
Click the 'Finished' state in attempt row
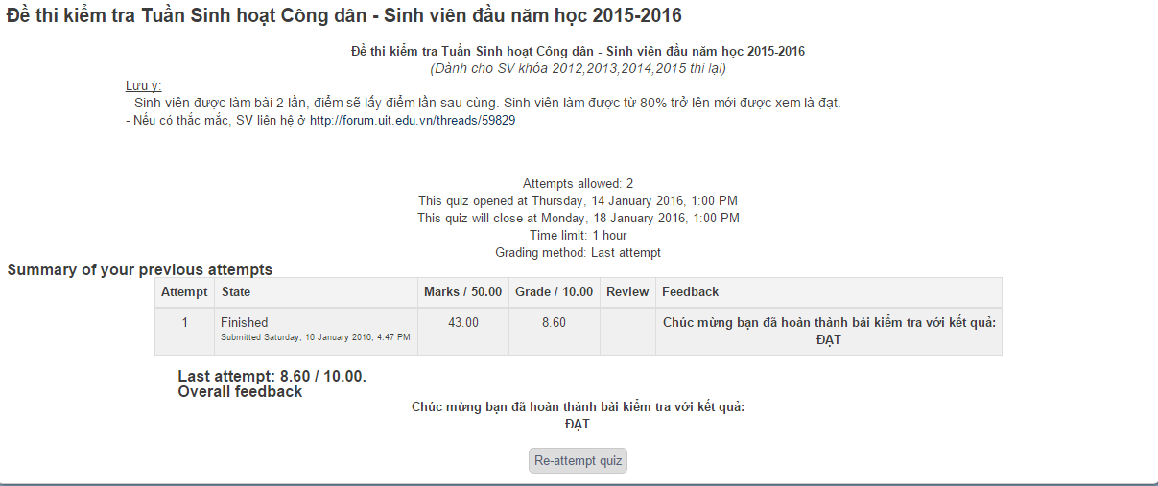(x=245, y=322)
